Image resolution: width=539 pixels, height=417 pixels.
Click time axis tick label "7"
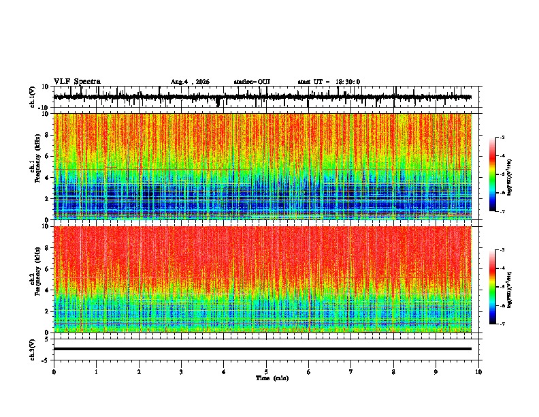pos(351,372)
